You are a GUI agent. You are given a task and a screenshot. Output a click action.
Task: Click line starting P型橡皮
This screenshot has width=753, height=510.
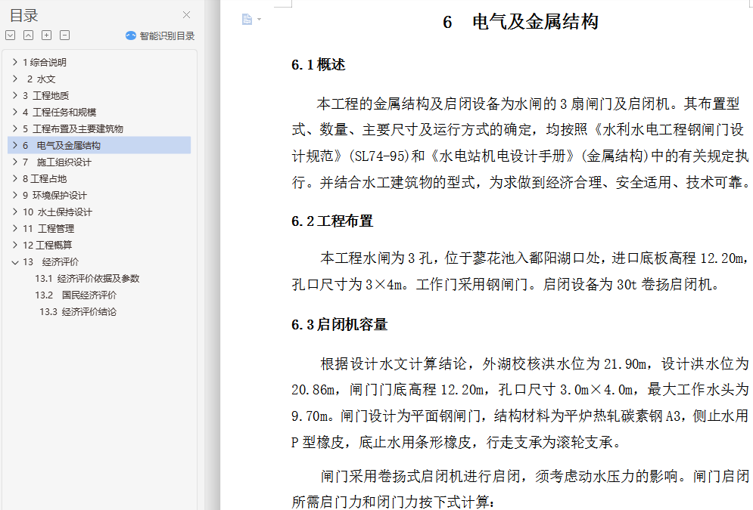(456, 441)
